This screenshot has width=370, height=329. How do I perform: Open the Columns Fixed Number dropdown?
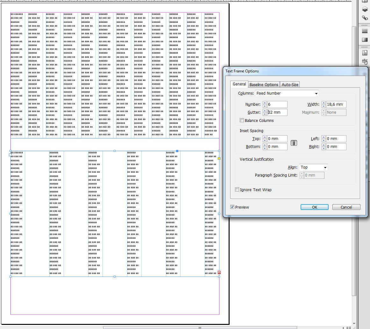click(x=287, y=93)
